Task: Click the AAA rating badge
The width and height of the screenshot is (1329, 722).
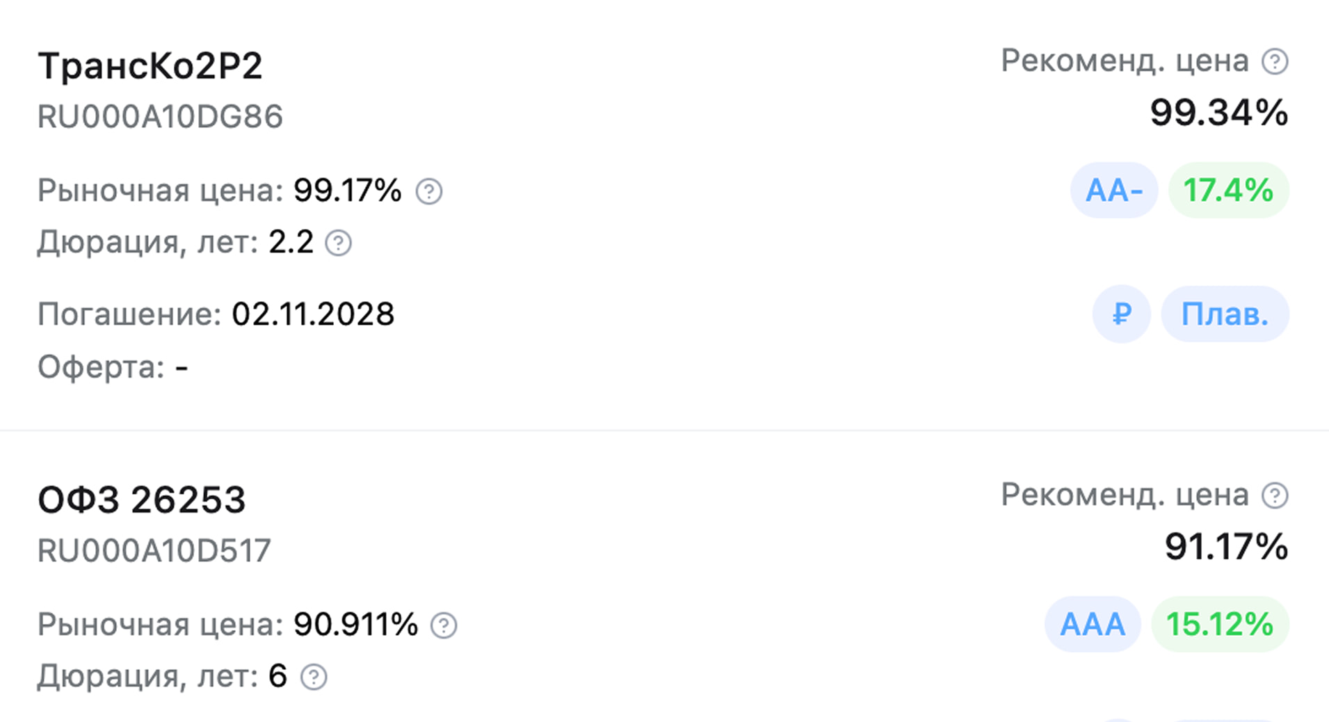Action: point(1092,625)
